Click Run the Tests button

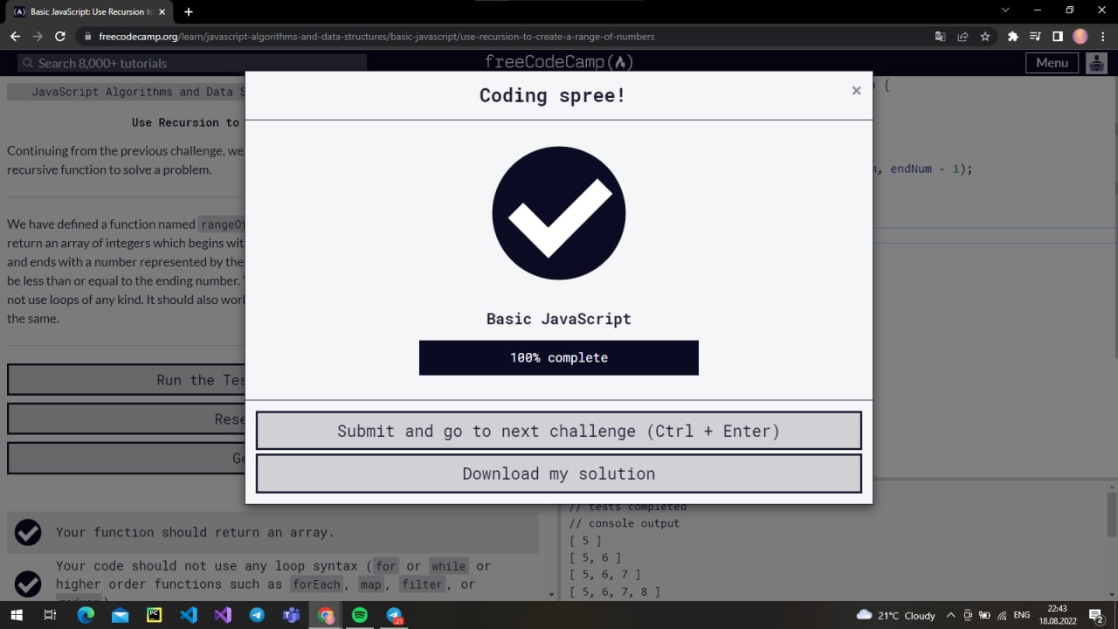click(127, 380)
